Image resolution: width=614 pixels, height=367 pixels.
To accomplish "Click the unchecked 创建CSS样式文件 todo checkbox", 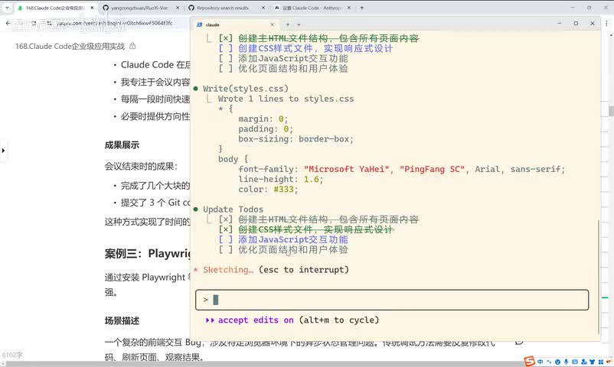I will pyautogui.click(x=226, y=48).
